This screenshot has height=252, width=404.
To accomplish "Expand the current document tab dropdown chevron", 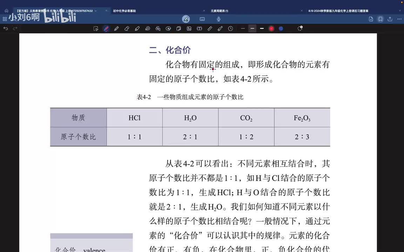I will (96, 11).
